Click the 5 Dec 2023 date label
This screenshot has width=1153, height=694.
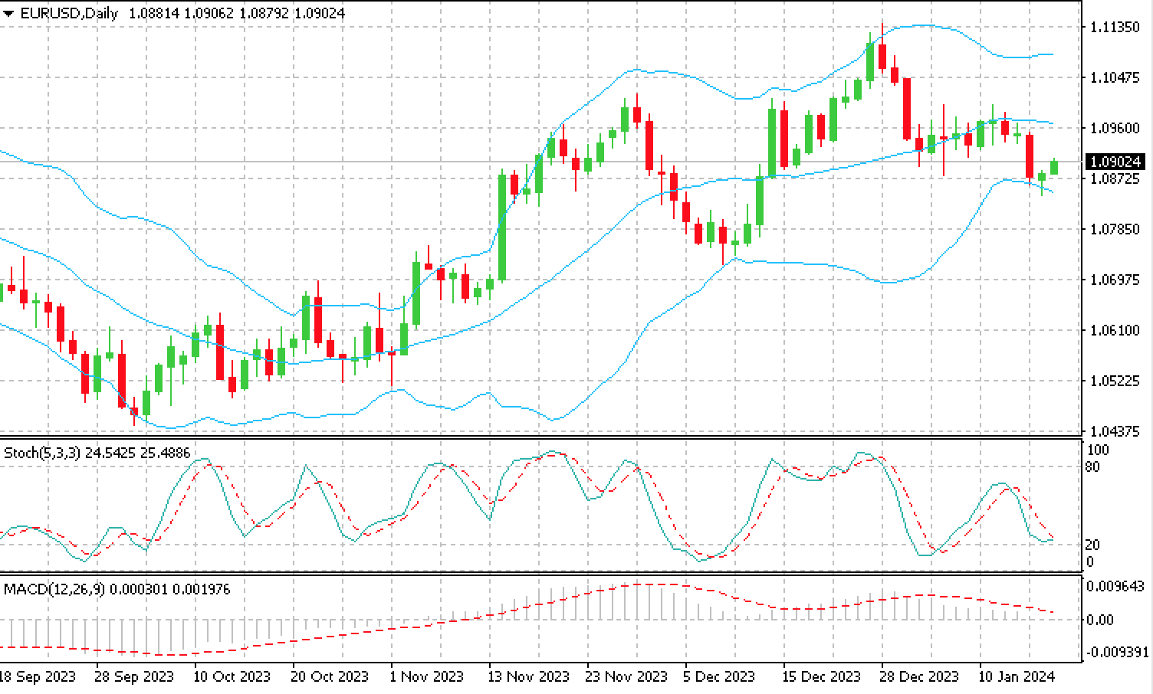click(720, 676)
